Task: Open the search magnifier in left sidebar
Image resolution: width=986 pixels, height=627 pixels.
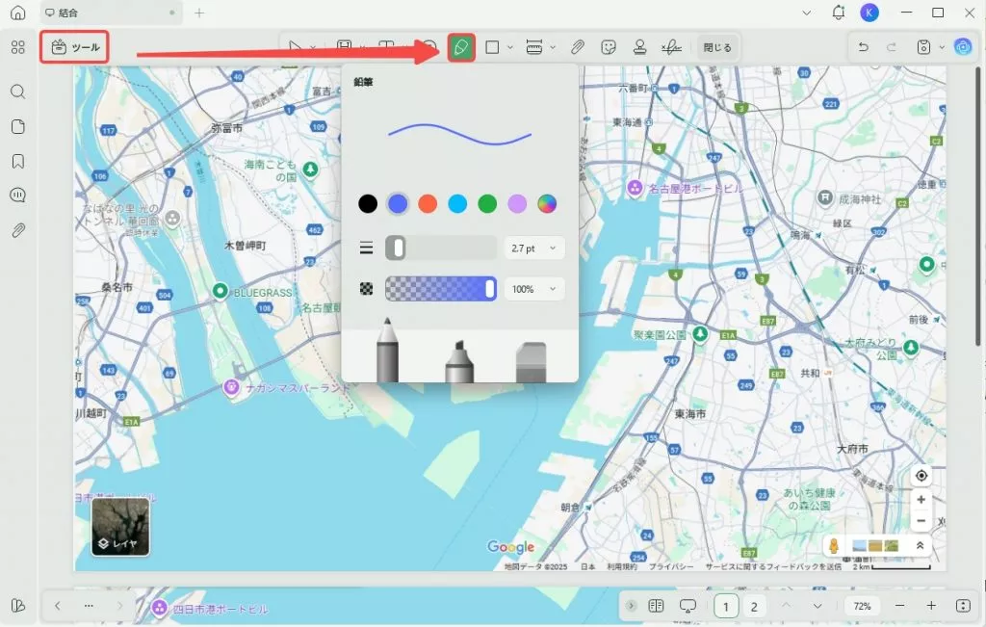Action: (x=18, y=91)
